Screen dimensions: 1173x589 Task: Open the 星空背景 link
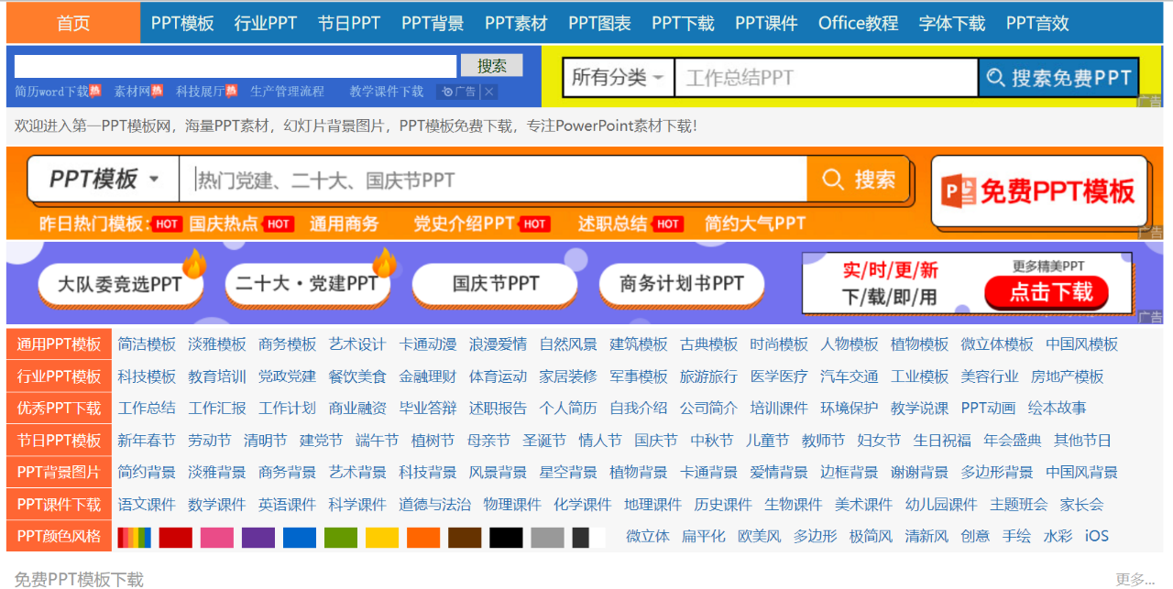[568, 473]
